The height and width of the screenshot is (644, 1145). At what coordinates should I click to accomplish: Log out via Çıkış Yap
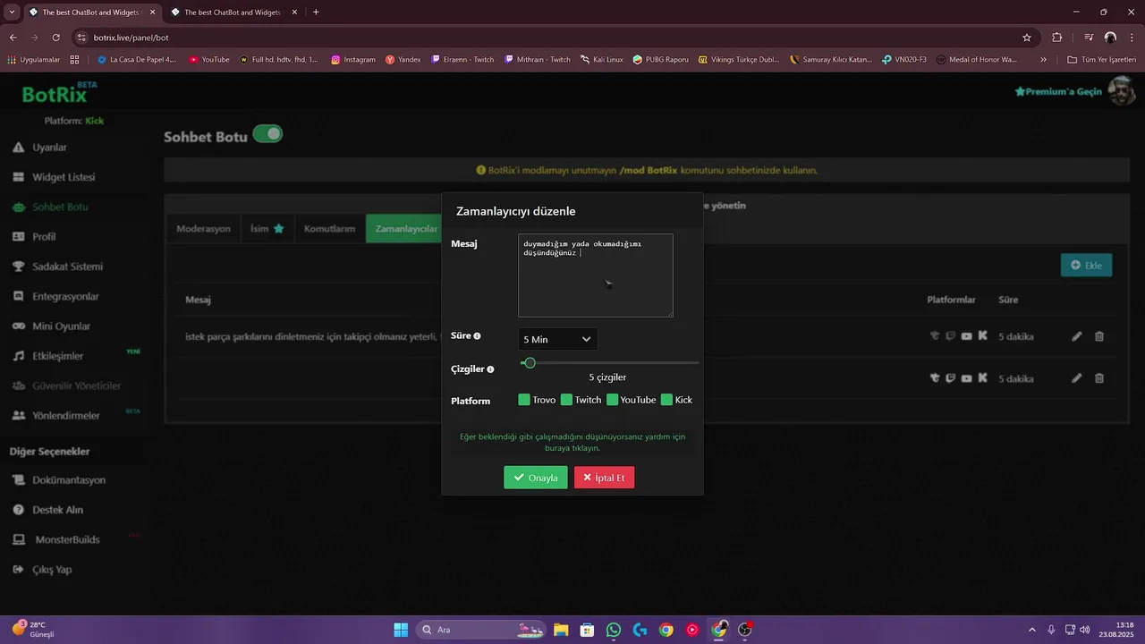tap(42, 569)
